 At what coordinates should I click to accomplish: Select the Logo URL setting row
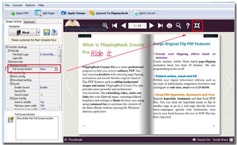[x=32, y=58]
